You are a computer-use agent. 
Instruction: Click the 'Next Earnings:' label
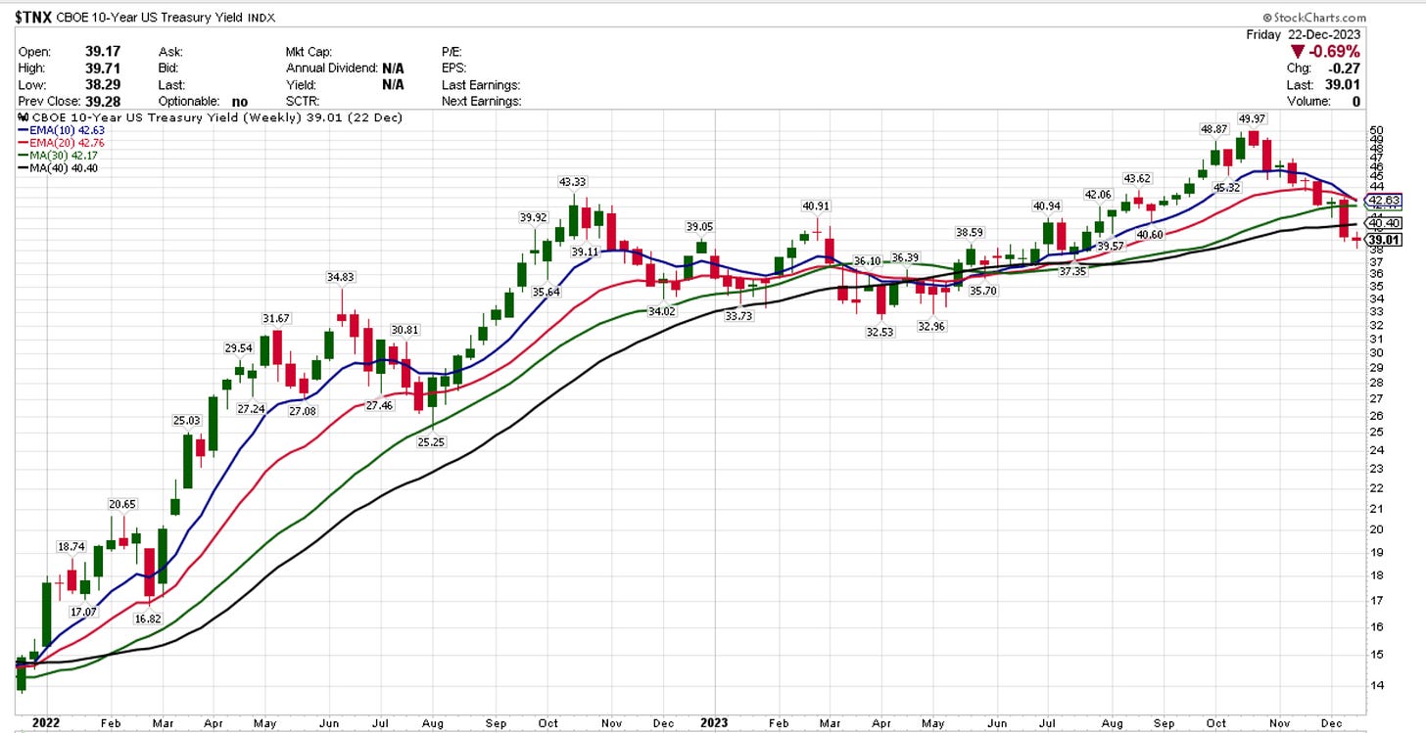[482, 101]
